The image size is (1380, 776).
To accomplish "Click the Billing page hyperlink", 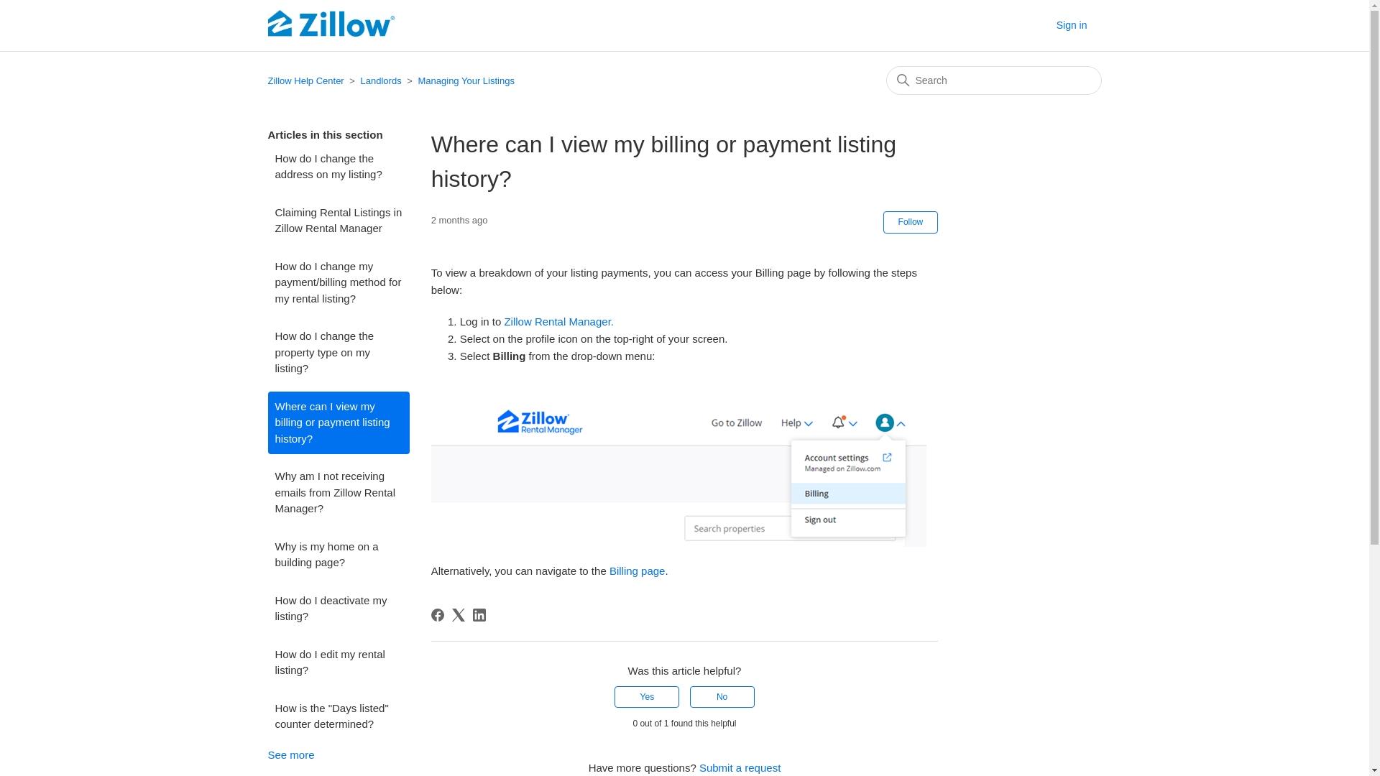I will 636,571.
